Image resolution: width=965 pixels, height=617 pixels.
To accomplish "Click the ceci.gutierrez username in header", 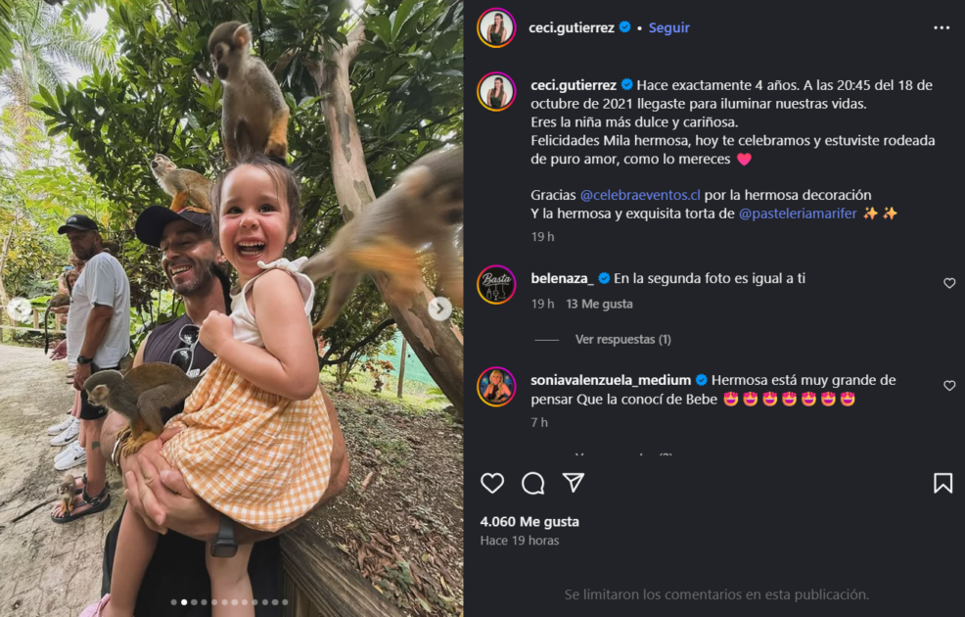I will 572,27.
